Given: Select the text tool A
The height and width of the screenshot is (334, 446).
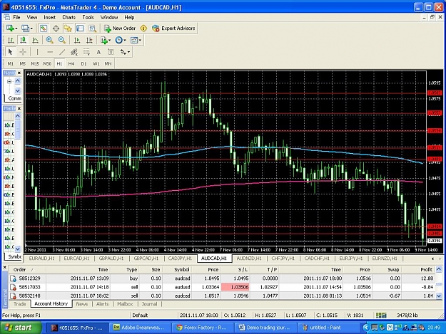Looking at the screenshot, I should [x=98, y=52].
